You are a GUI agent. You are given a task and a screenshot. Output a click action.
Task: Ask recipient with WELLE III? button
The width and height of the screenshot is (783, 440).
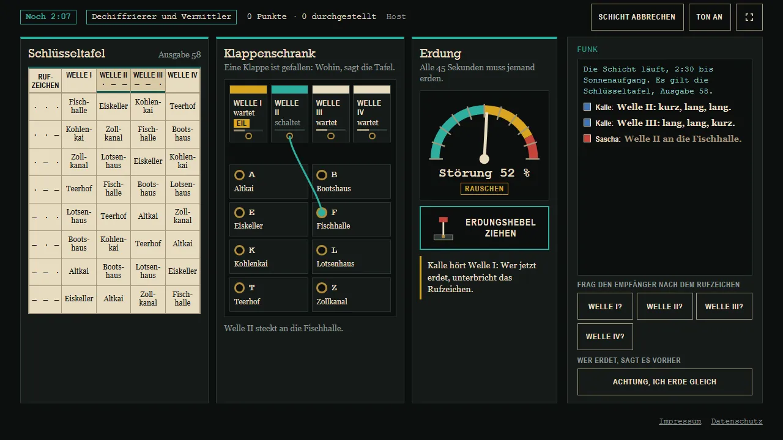(x=724, y=306)
